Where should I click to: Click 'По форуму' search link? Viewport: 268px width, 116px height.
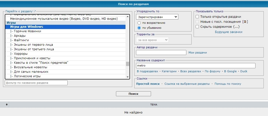tap(212, 71)
